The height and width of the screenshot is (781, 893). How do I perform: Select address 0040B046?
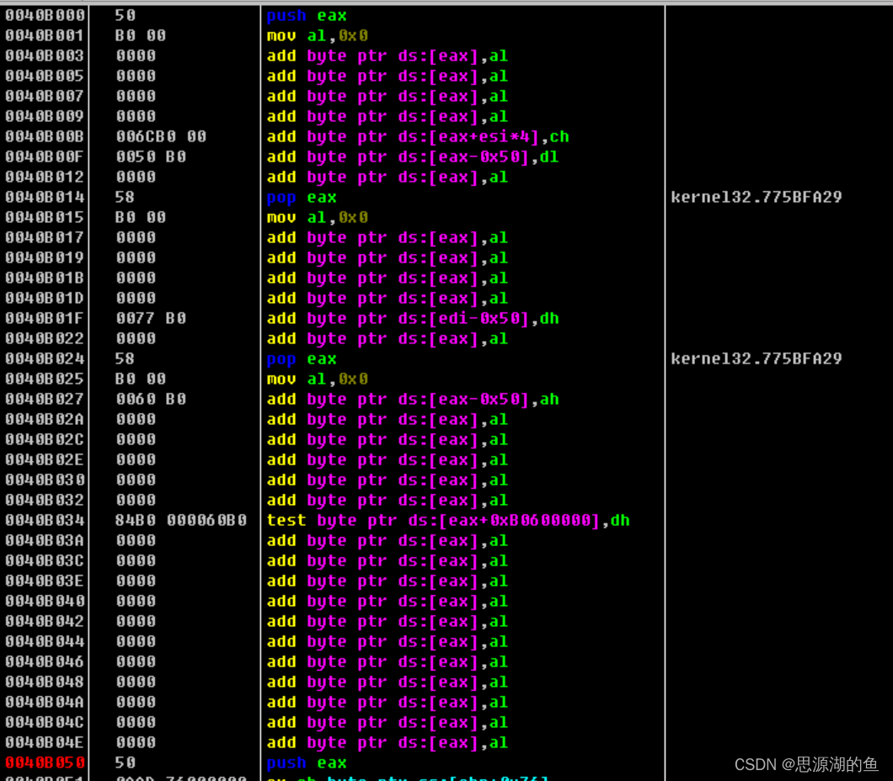tap(45, 661)
